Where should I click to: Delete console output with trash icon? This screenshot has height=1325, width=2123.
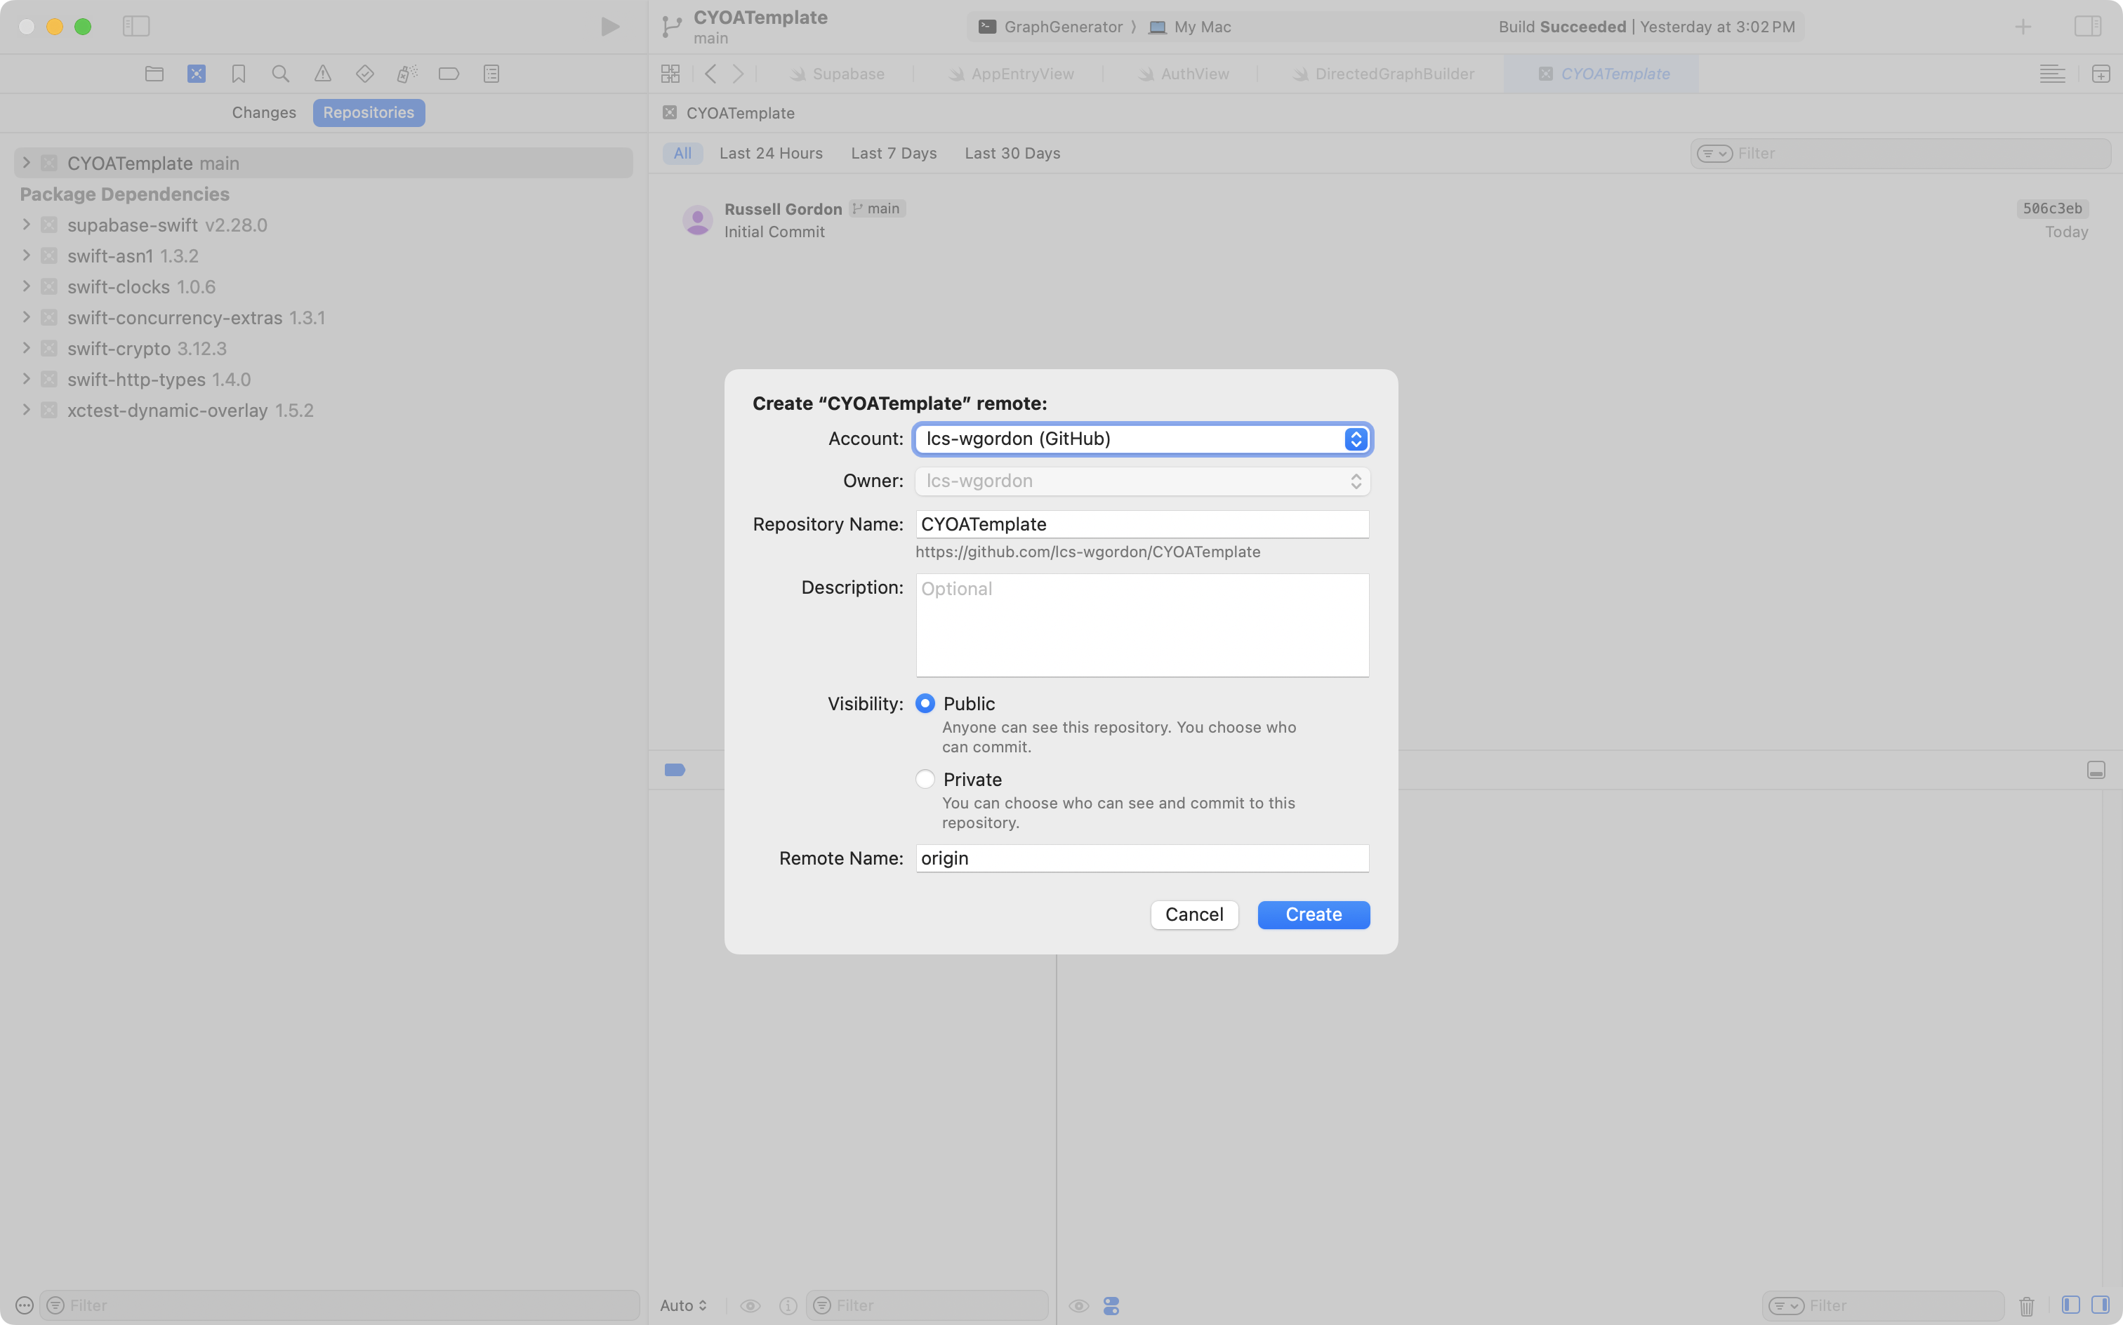click(2027, 1306)
